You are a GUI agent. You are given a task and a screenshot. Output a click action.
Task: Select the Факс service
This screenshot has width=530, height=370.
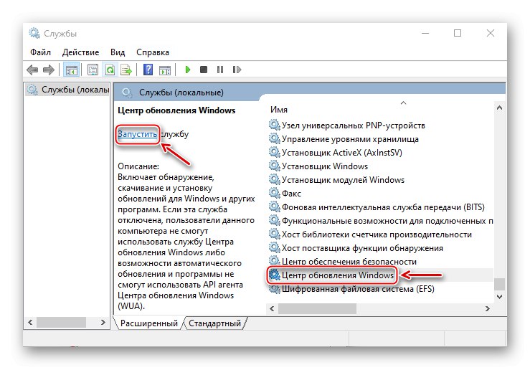(x=291, y=194)
